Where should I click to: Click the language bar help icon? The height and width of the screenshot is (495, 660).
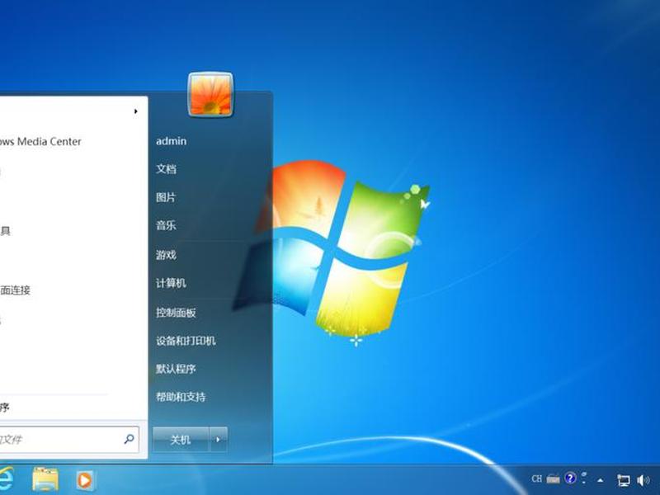click(570, 478)
